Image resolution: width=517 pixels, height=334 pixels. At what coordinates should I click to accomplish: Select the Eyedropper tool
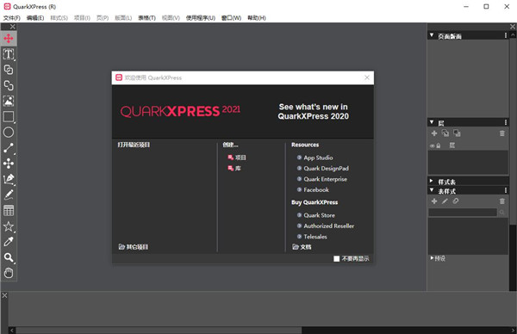pos(9,242)
